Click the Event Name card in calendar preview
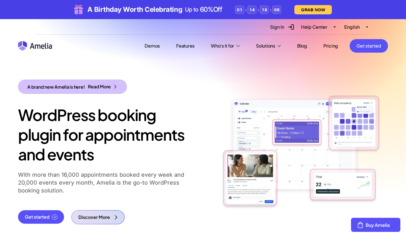Screen dimensions: 406x242 [x=297, y=132]
